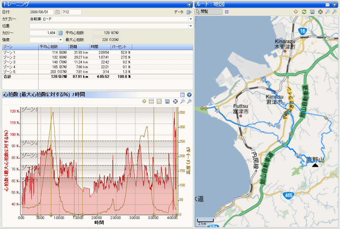Click lap marker 6 on chart axis
The image size is (340, 229).
pos(176,215)
